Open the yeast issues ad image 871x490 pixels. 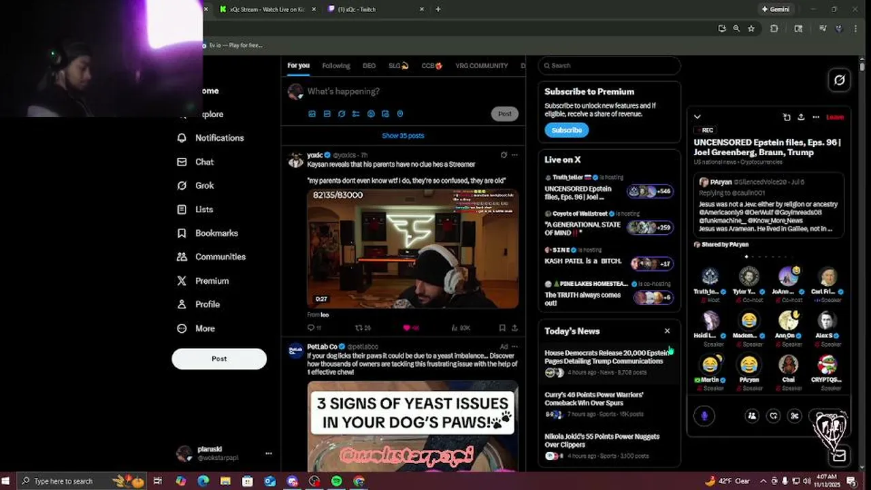click(412, 426)
